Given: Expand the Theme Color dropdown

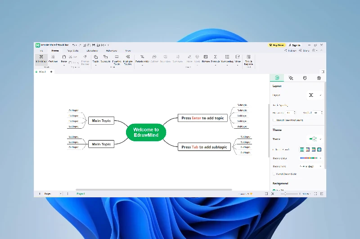Looking at the screenshot, I should (x=311, y=158).
